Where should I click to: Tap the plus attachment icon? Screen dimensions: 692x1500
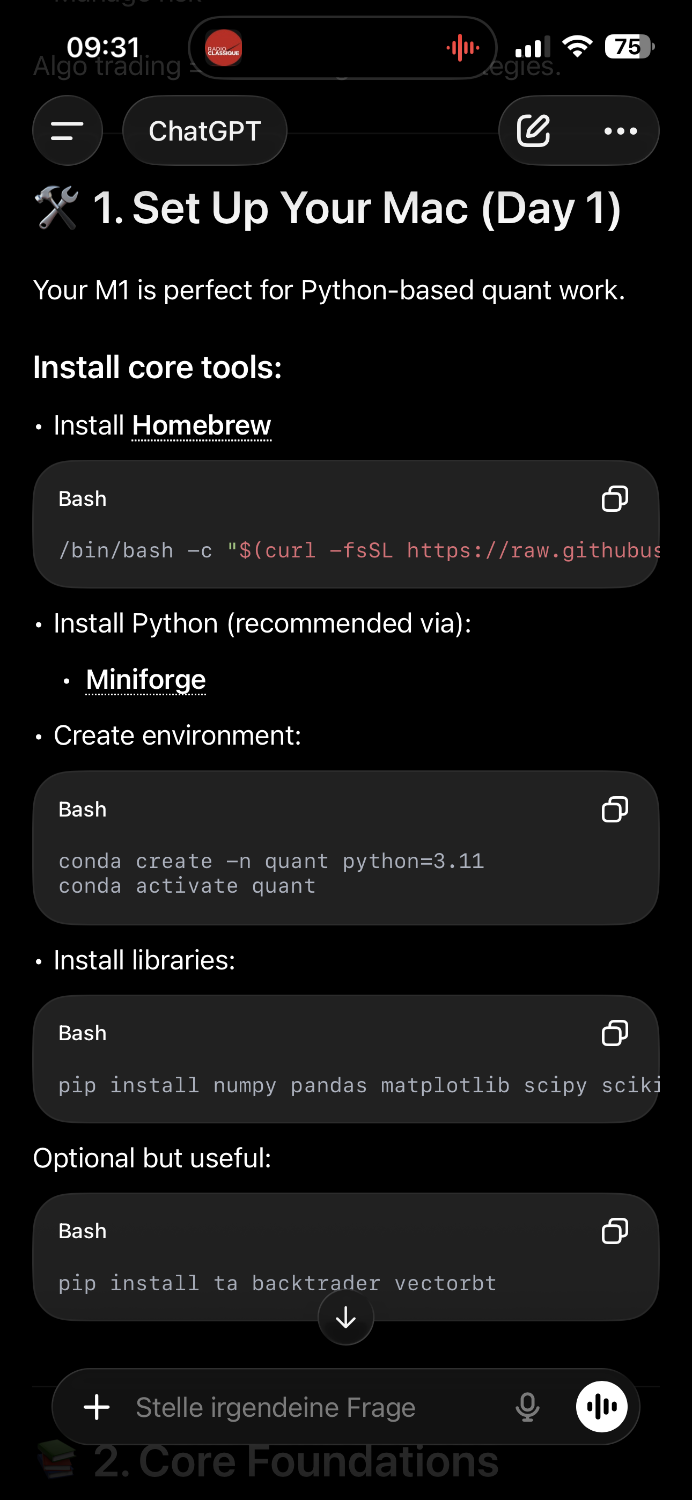97,1407
